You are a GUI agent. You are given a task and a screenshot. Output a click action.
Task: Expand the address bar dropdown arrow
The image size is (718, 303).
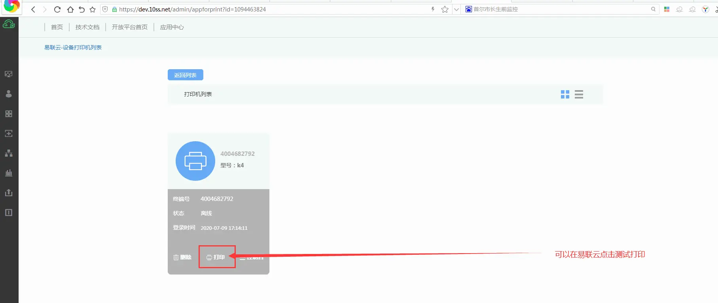tap(456, 9)
